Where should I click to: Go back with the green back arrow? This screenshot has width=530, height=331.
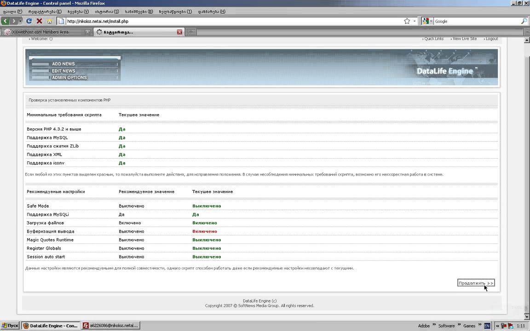(x=5, y=21)
